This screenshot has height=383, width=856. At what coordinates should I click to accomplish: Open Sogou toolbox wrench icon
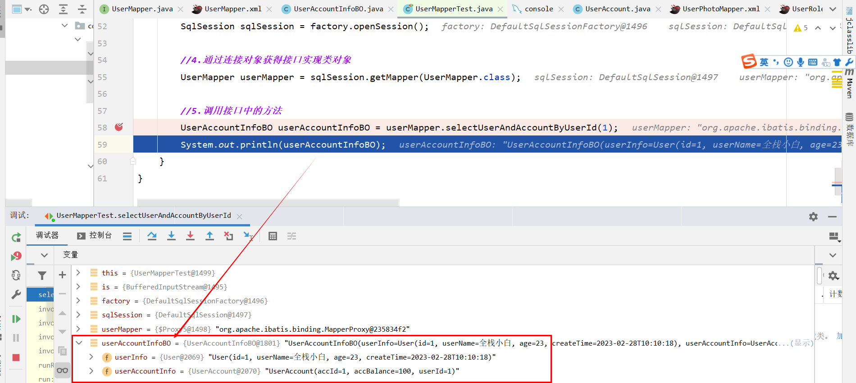(849, 62)
